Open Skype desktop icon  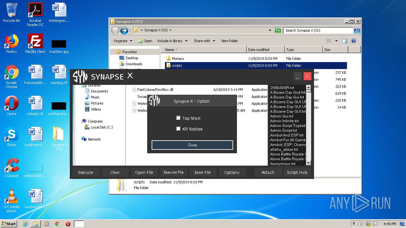(x=11, y=137)
